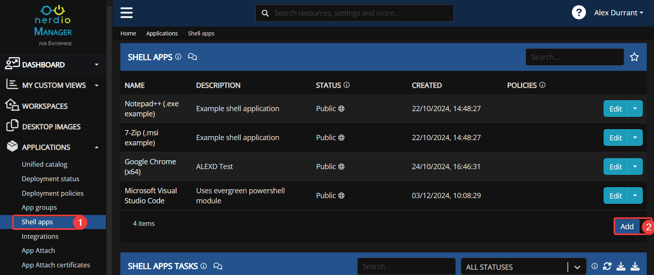Refresh the Shell Apps Tasks list

click(x=607, y=266)
